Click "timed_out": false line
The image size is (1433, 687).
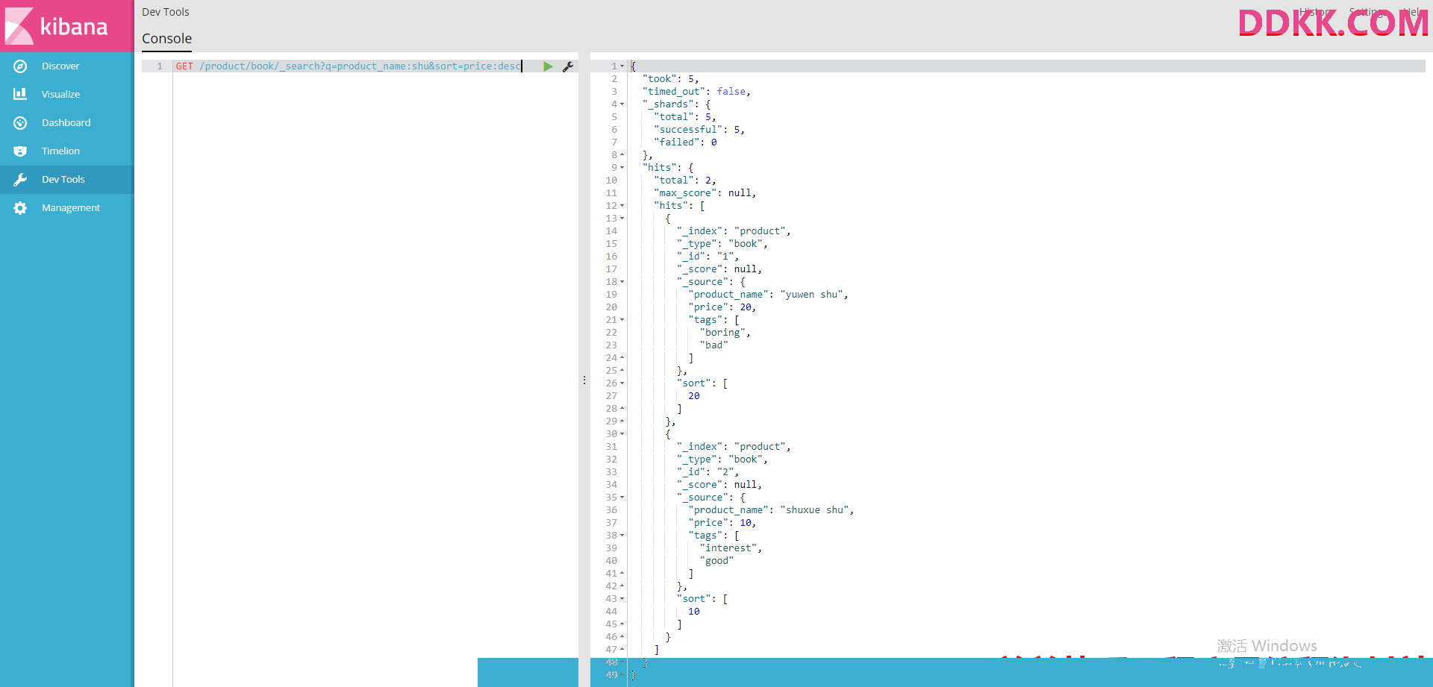696,92
